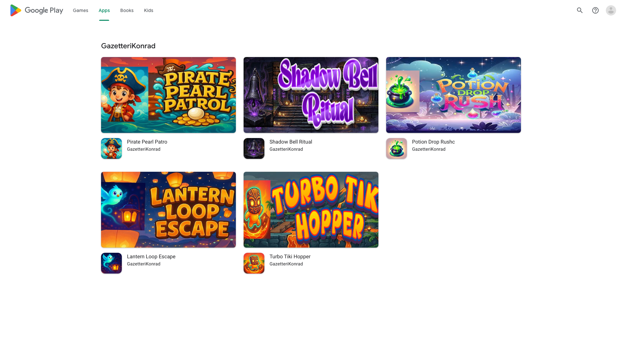Open the search magnifier icon
Screen dimensions: 622x350
580,10
